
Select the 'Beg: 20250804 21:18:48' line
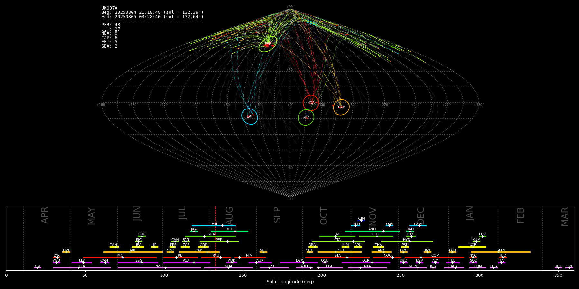152,13
